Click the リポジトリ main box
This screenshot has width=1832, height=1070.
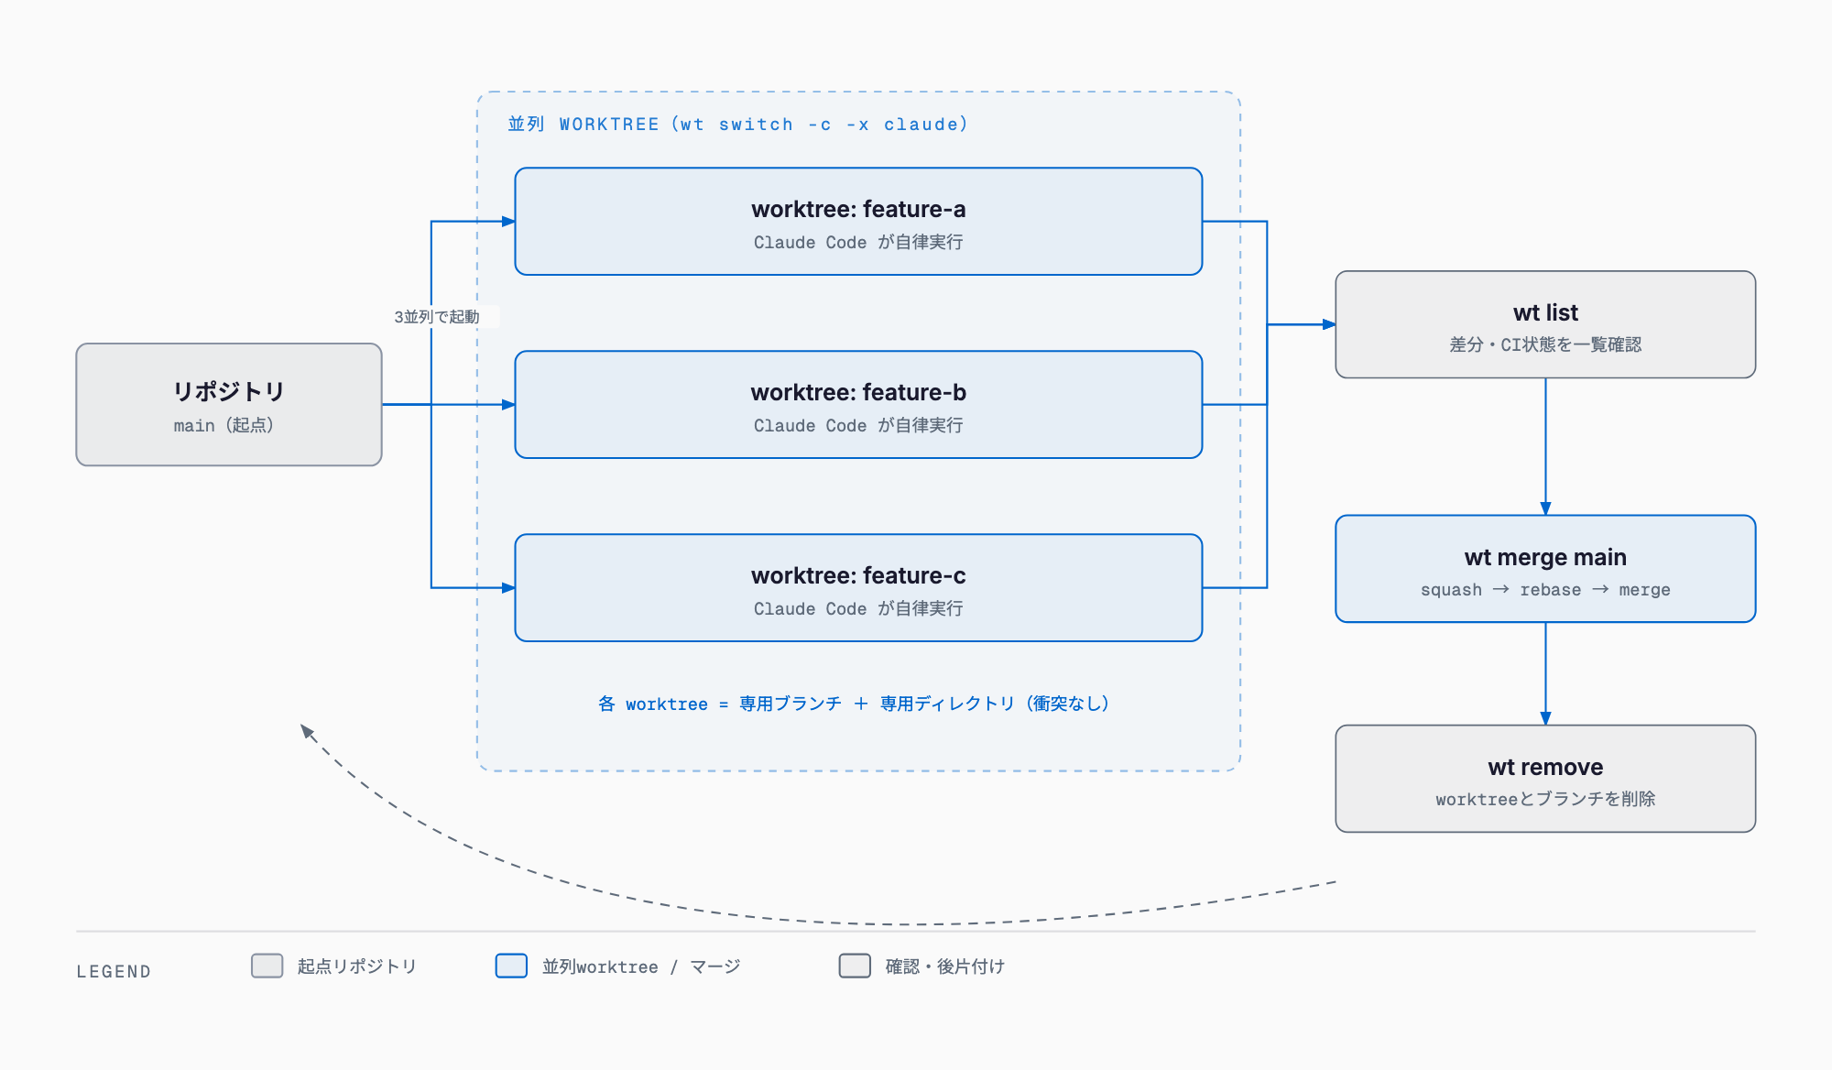229,404
